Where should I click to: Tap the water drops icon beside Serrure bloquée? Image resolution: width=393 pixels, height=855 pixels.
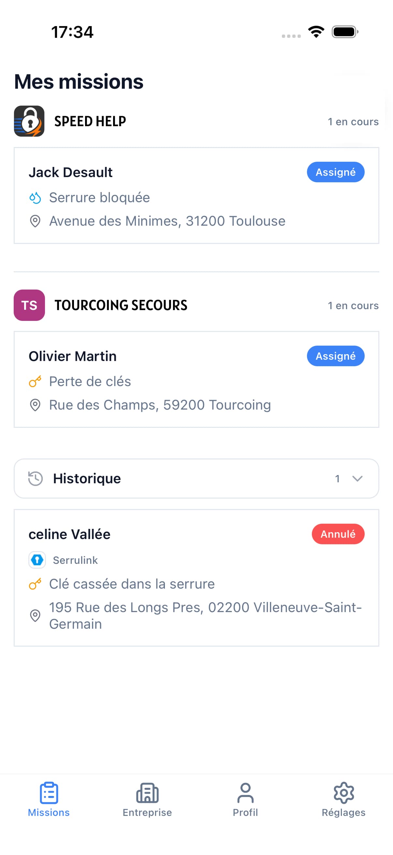pos(35,198)
